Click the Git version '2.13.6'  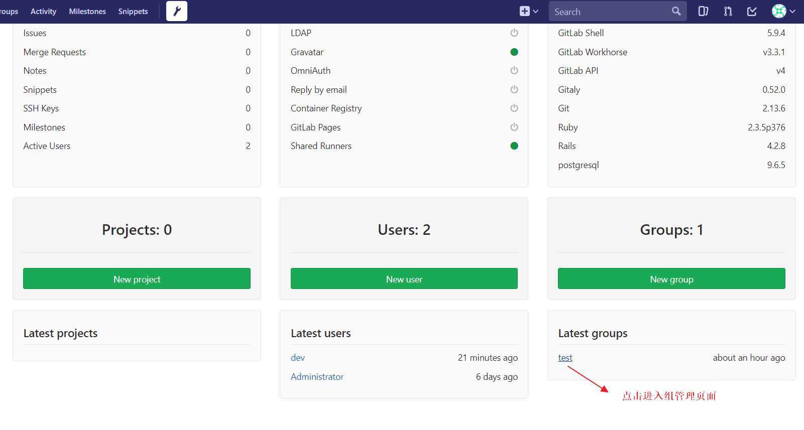(773, 108)
